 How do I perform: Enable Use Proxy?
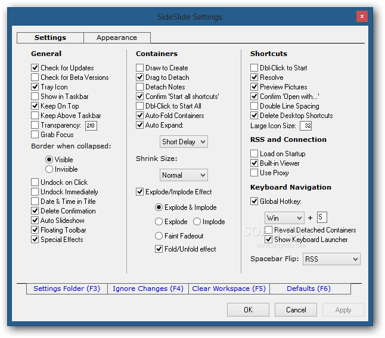254,173
